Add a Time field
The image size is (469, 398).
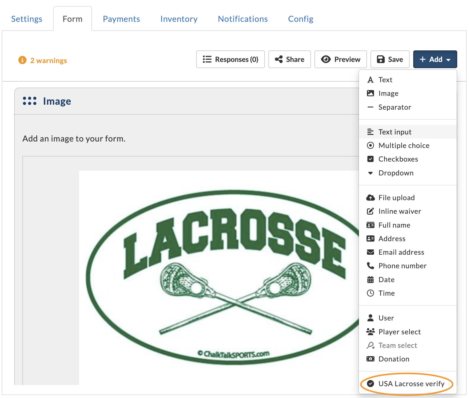click(408, 293)
